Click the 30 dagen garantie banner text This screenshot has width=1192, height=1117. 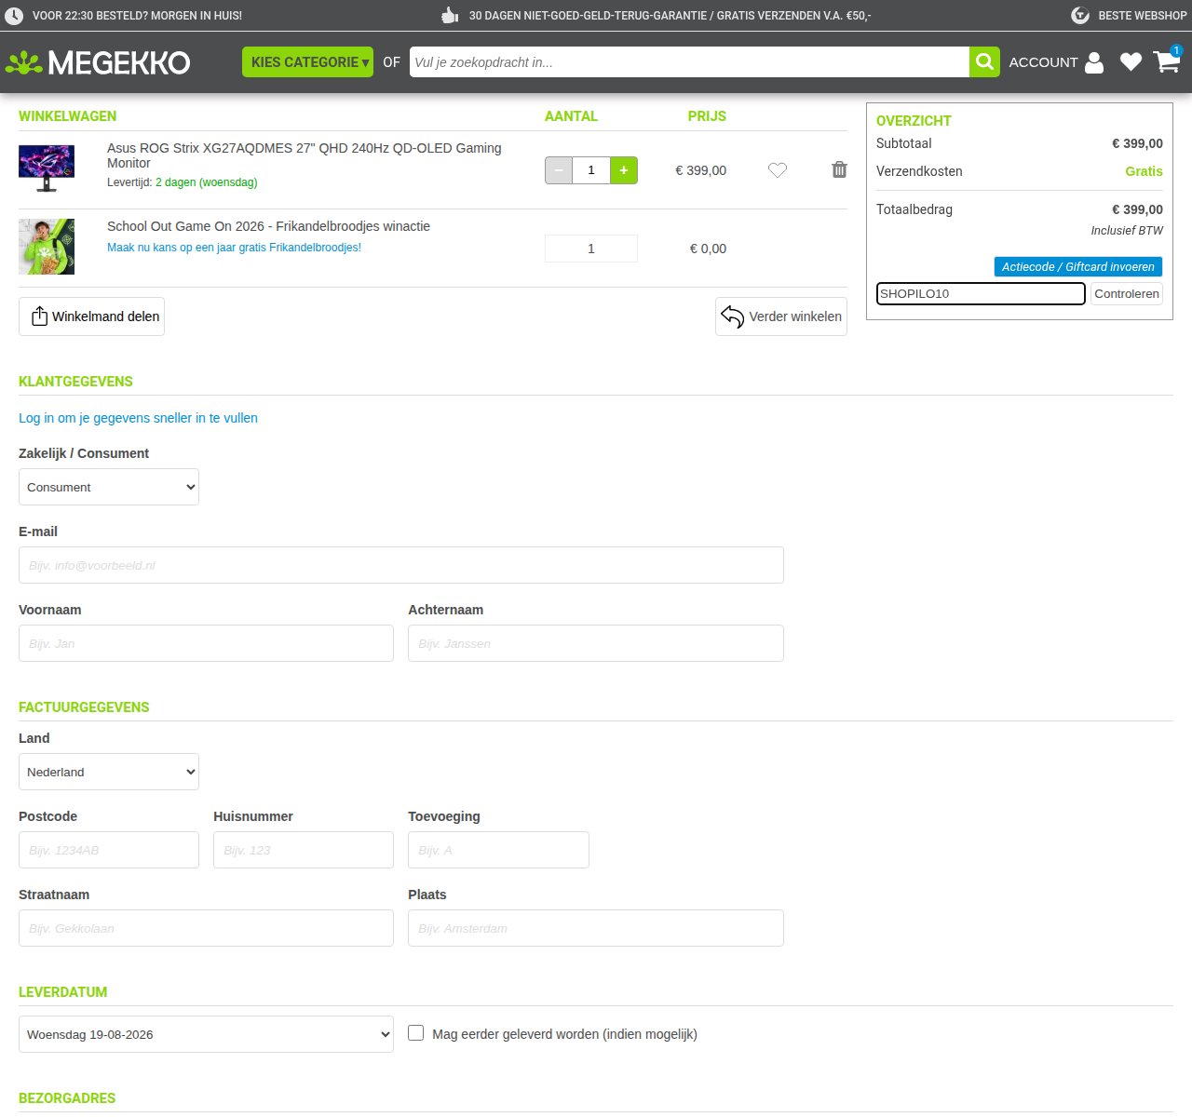tap(670, 16)
